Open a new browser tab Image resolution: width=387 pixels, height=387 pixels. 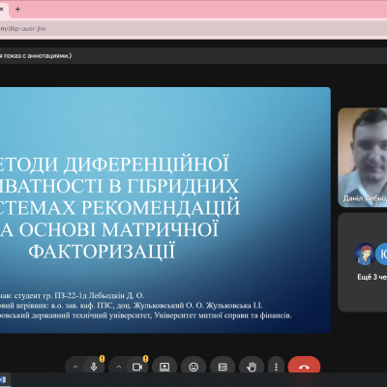17,10
